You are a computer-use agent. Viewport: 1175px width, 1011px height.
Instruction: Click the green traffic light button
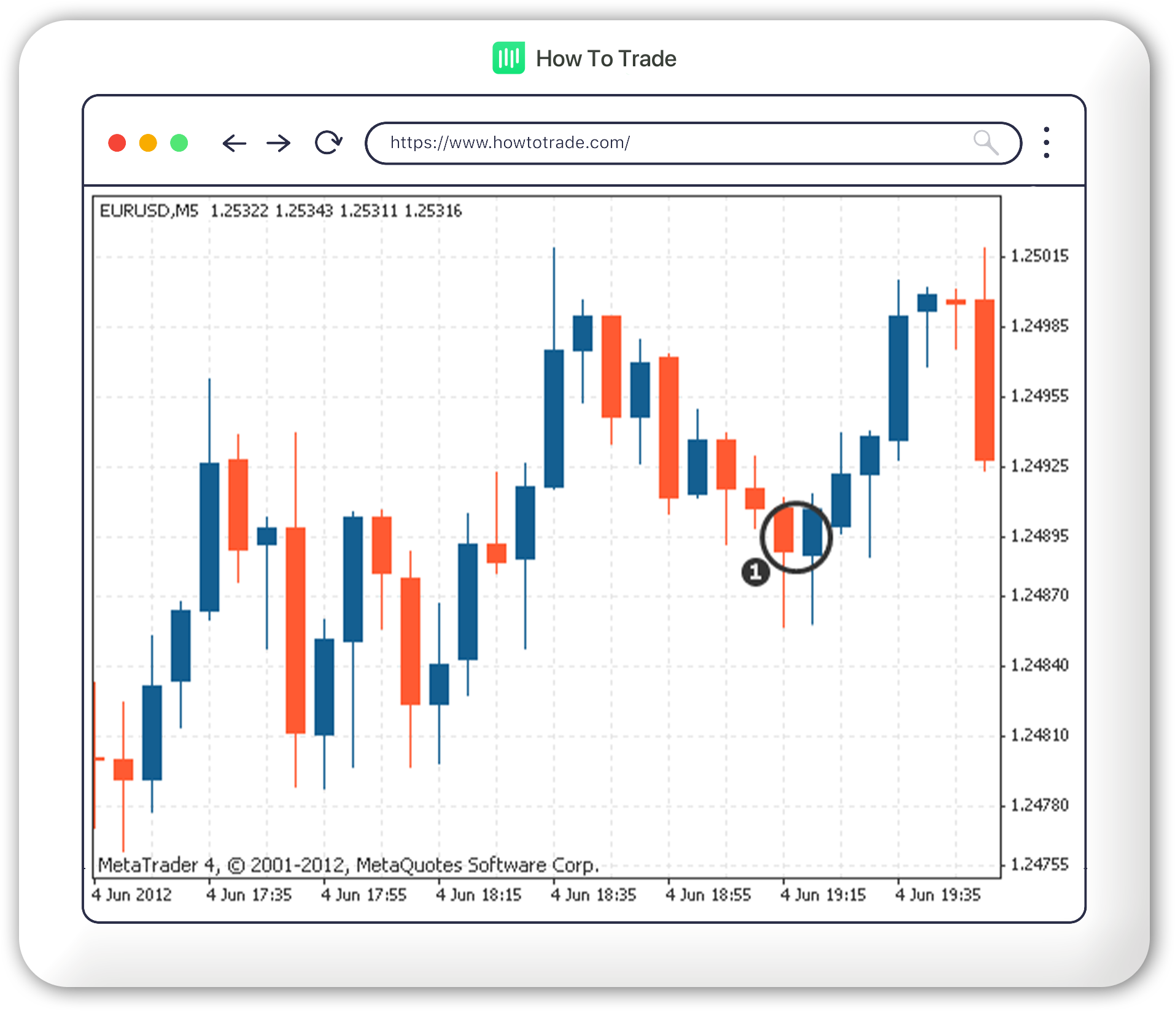pos(179,142)
